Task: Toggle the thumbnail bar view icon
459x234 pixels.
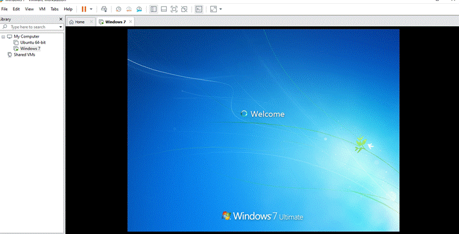Action: pyautogui.click(x=164, y=9)
